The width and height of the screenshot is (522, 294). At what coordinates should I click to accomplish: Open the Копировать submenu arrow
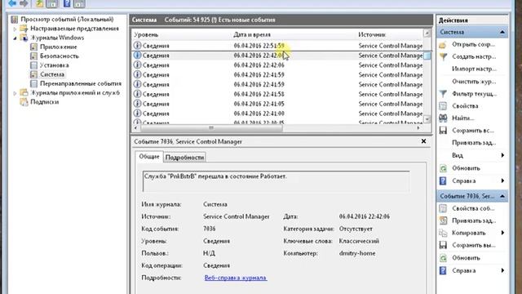[502, 233]
